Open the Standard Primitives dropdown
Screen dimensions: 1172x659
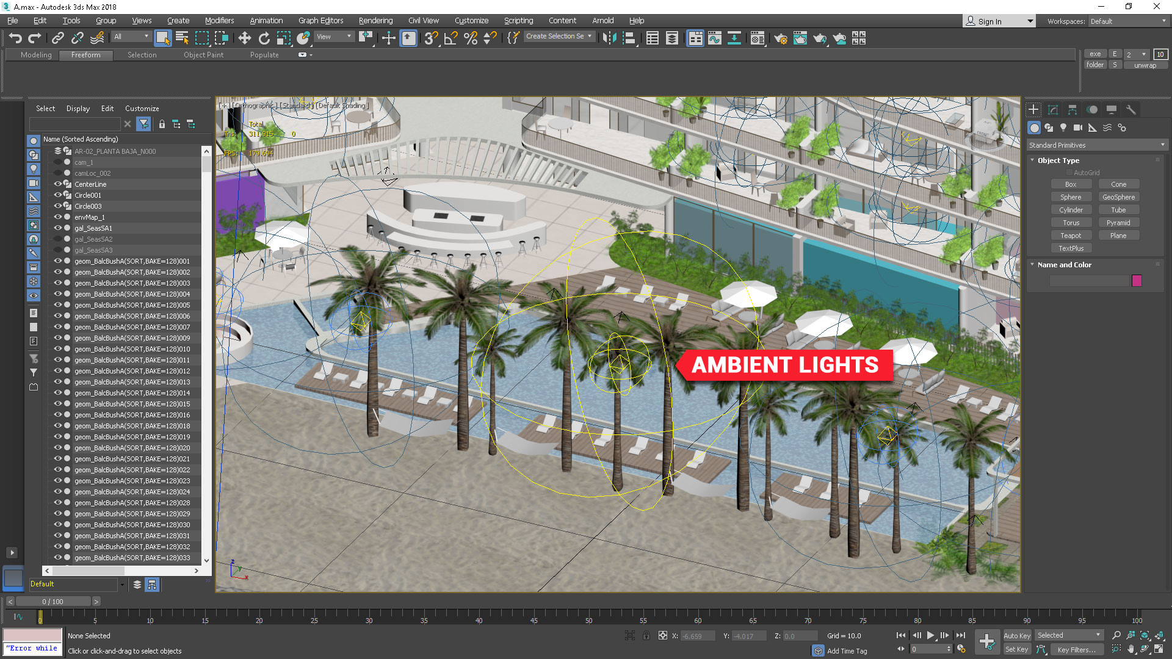1097,145
